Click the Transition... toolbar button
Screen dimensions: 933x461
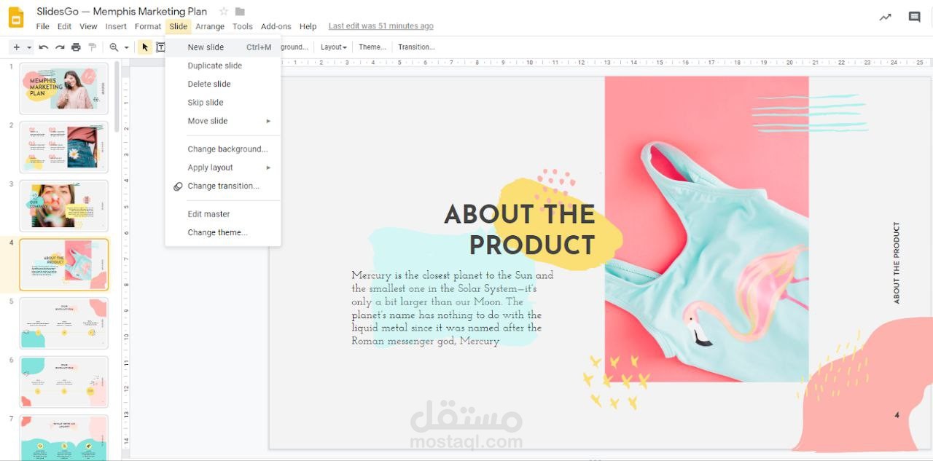(416, 47)
